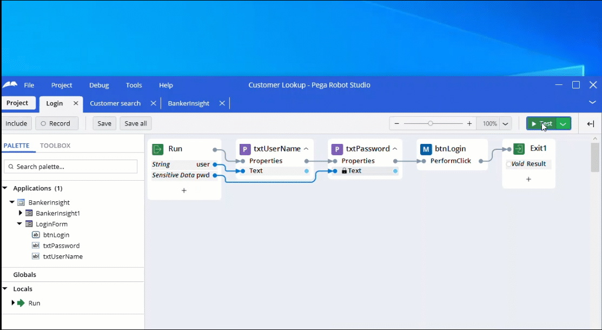Click the zoom slider handle
Screen dimensions: 602x330
tap(431, 124)
